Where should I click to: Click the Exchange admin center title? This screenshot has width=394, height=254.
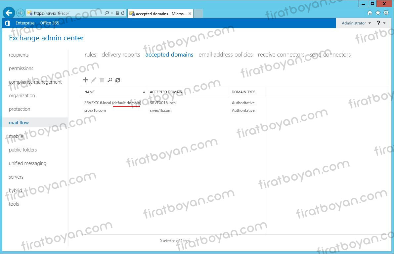point(46,38)
